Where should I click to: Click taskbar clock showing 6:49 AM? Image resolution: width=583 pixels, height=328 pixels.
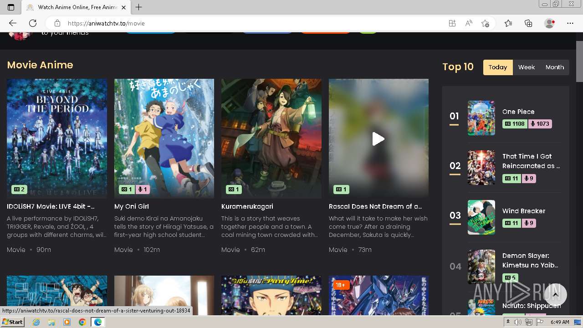(560, 322)
